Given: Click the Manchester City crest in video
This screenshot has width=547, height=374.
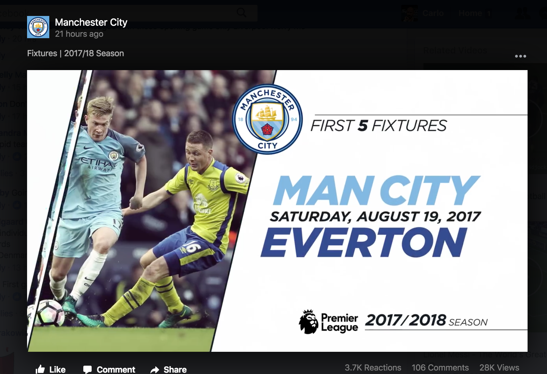Looking at the screenshot, I should [267, 119].
